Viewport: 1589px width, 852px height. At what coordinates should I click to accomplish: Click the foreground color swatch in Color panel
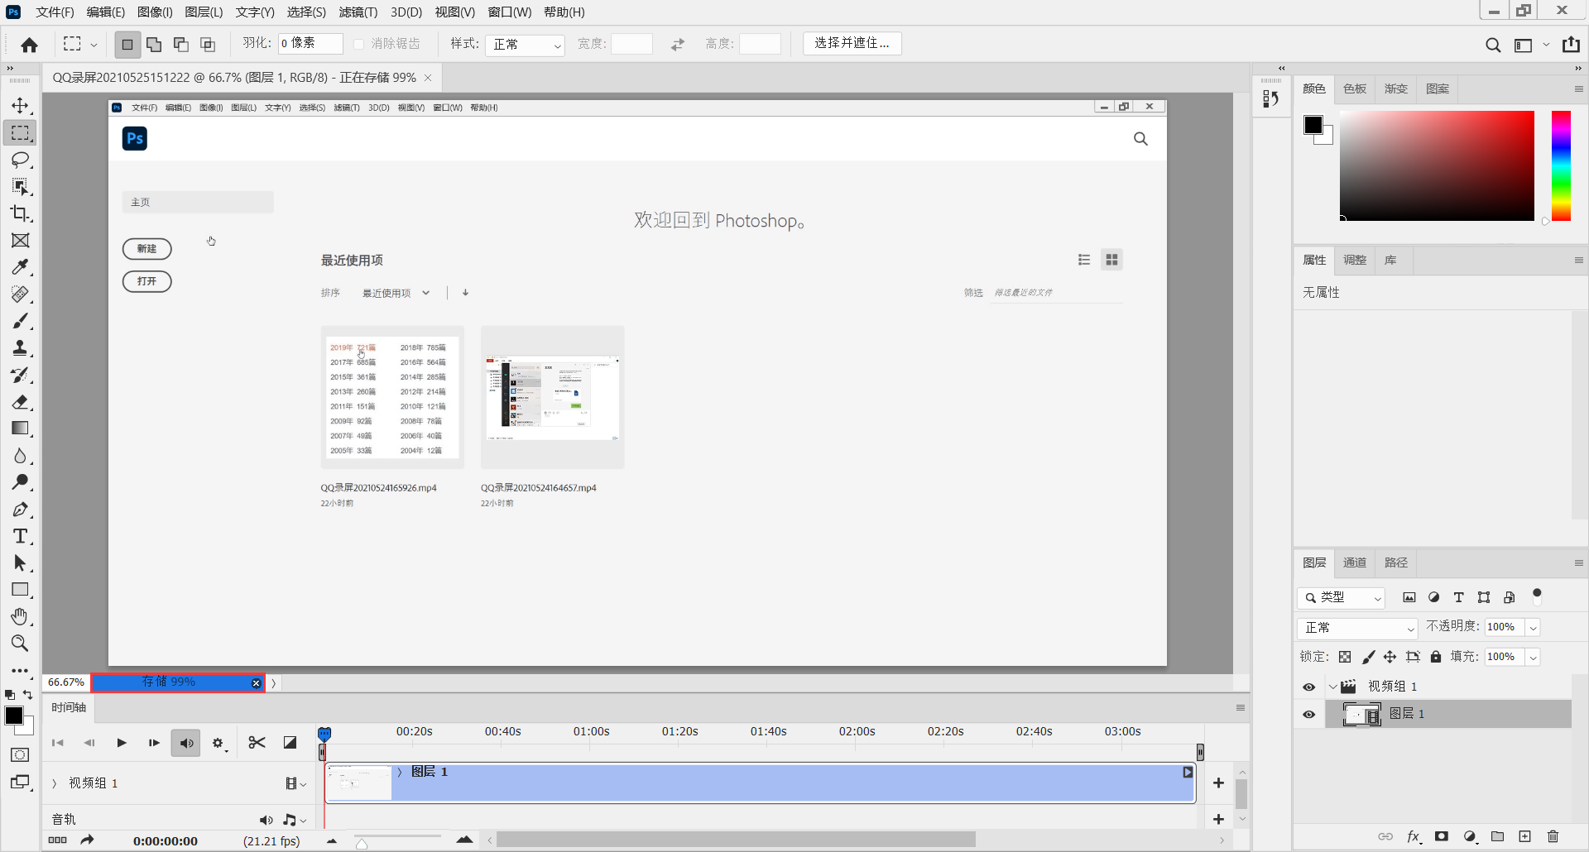pyautogui.click(x=1313, y=125)
